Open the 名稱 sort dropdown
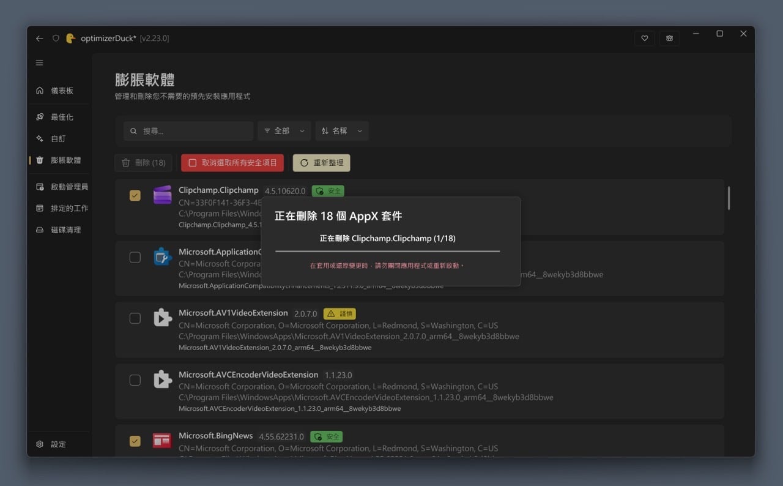Image resolution: width=783 pixels, height=486 pixels. coord(342,131)
